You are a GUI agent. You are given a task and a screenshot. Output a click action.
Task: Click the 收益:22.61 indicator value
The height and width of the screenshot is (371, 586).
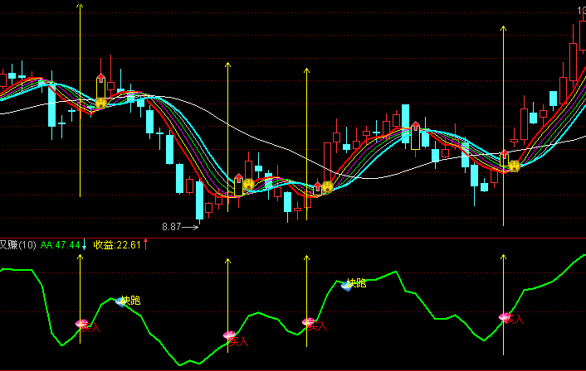coord(117,245)
